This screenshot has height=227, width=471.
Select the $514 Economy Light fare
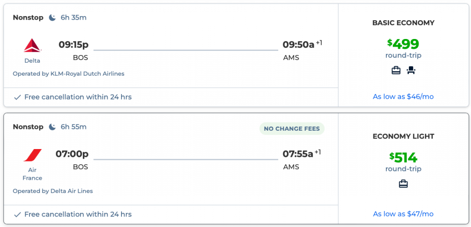point(403,158)
